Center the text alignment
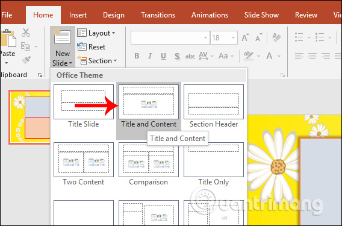The image size is (342, 226). click(312, 56)
